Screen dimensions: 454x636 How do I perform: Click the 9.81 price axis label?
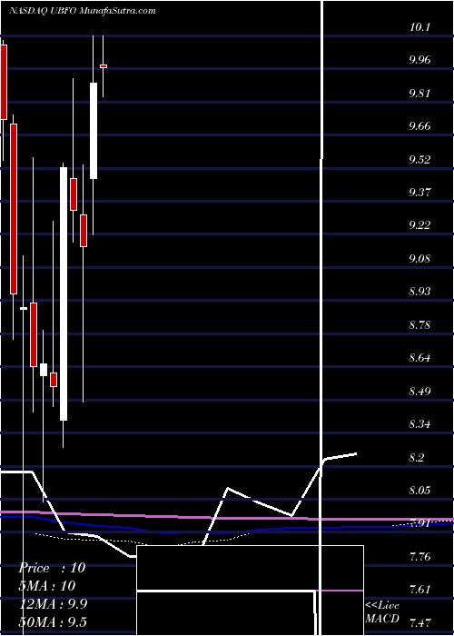click(421, 94)
